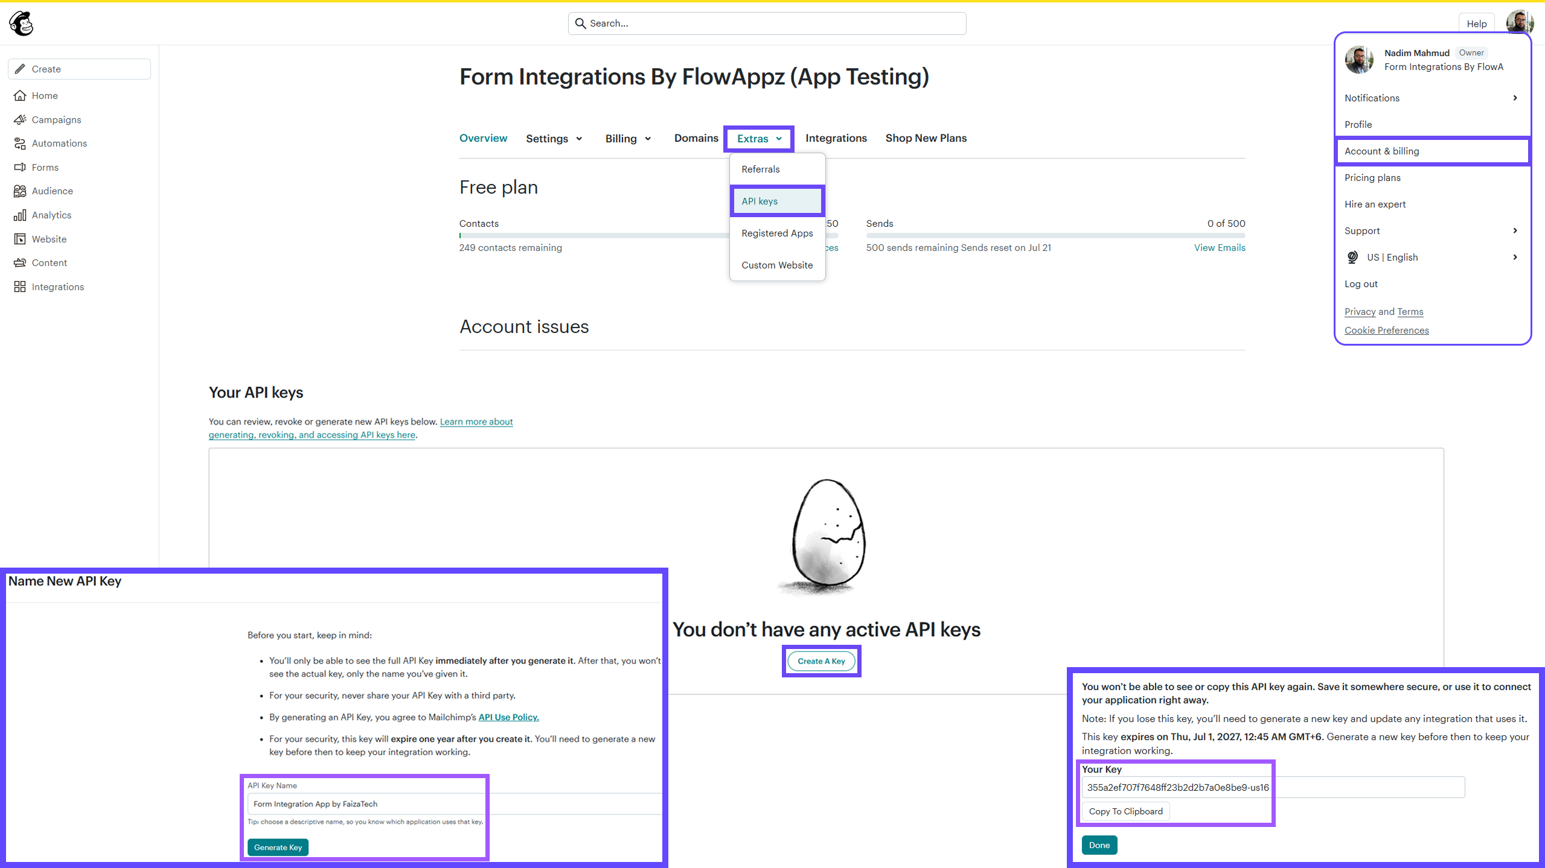Choose Custom Website menu item
1545x868 pixels.
click(777, 265)
